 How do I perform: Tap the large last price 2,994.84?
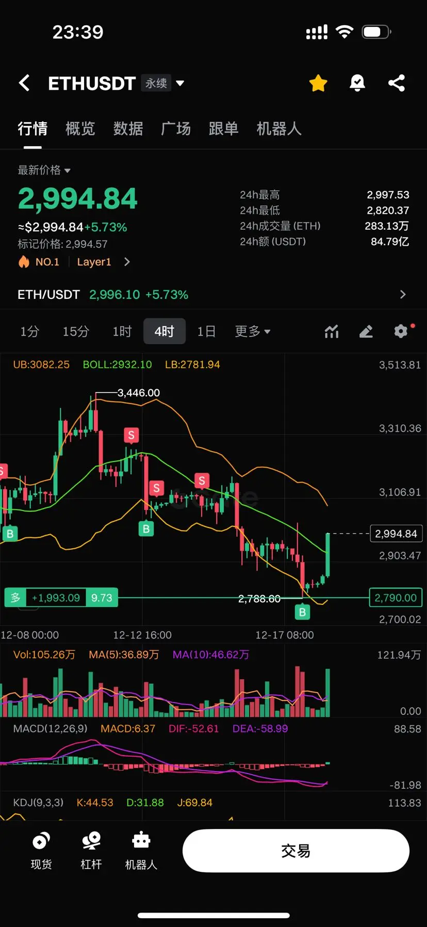pos(77,199)
